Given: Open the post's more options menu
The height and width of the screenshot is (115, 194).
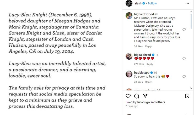Looking at the screenshot, I should click(187, 3).
